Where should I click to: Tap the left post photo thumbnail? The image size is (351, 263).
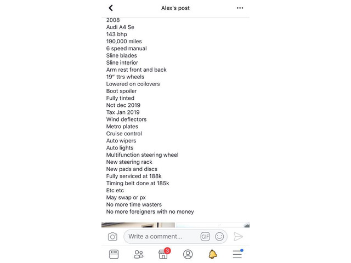pos(138,225)
